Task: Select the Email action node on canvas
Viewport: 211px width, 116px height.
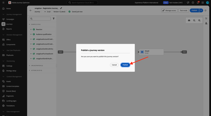Action: click(151, 52)
